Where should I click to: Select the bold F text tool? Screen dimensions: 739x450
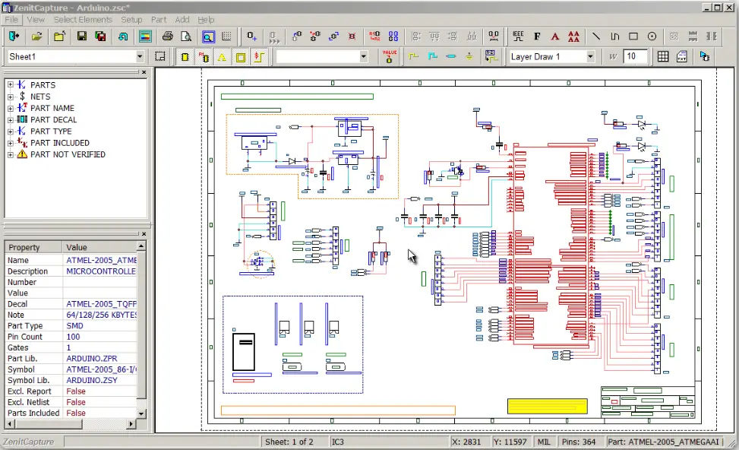(537, 36)
